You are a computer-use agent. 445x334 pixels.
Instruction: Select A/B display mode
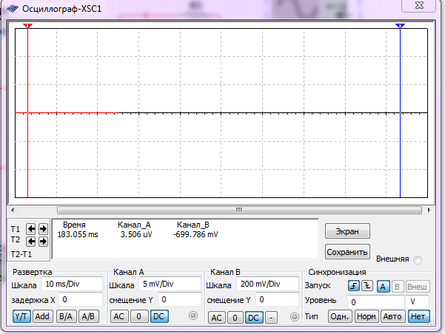tap(88, 316)
